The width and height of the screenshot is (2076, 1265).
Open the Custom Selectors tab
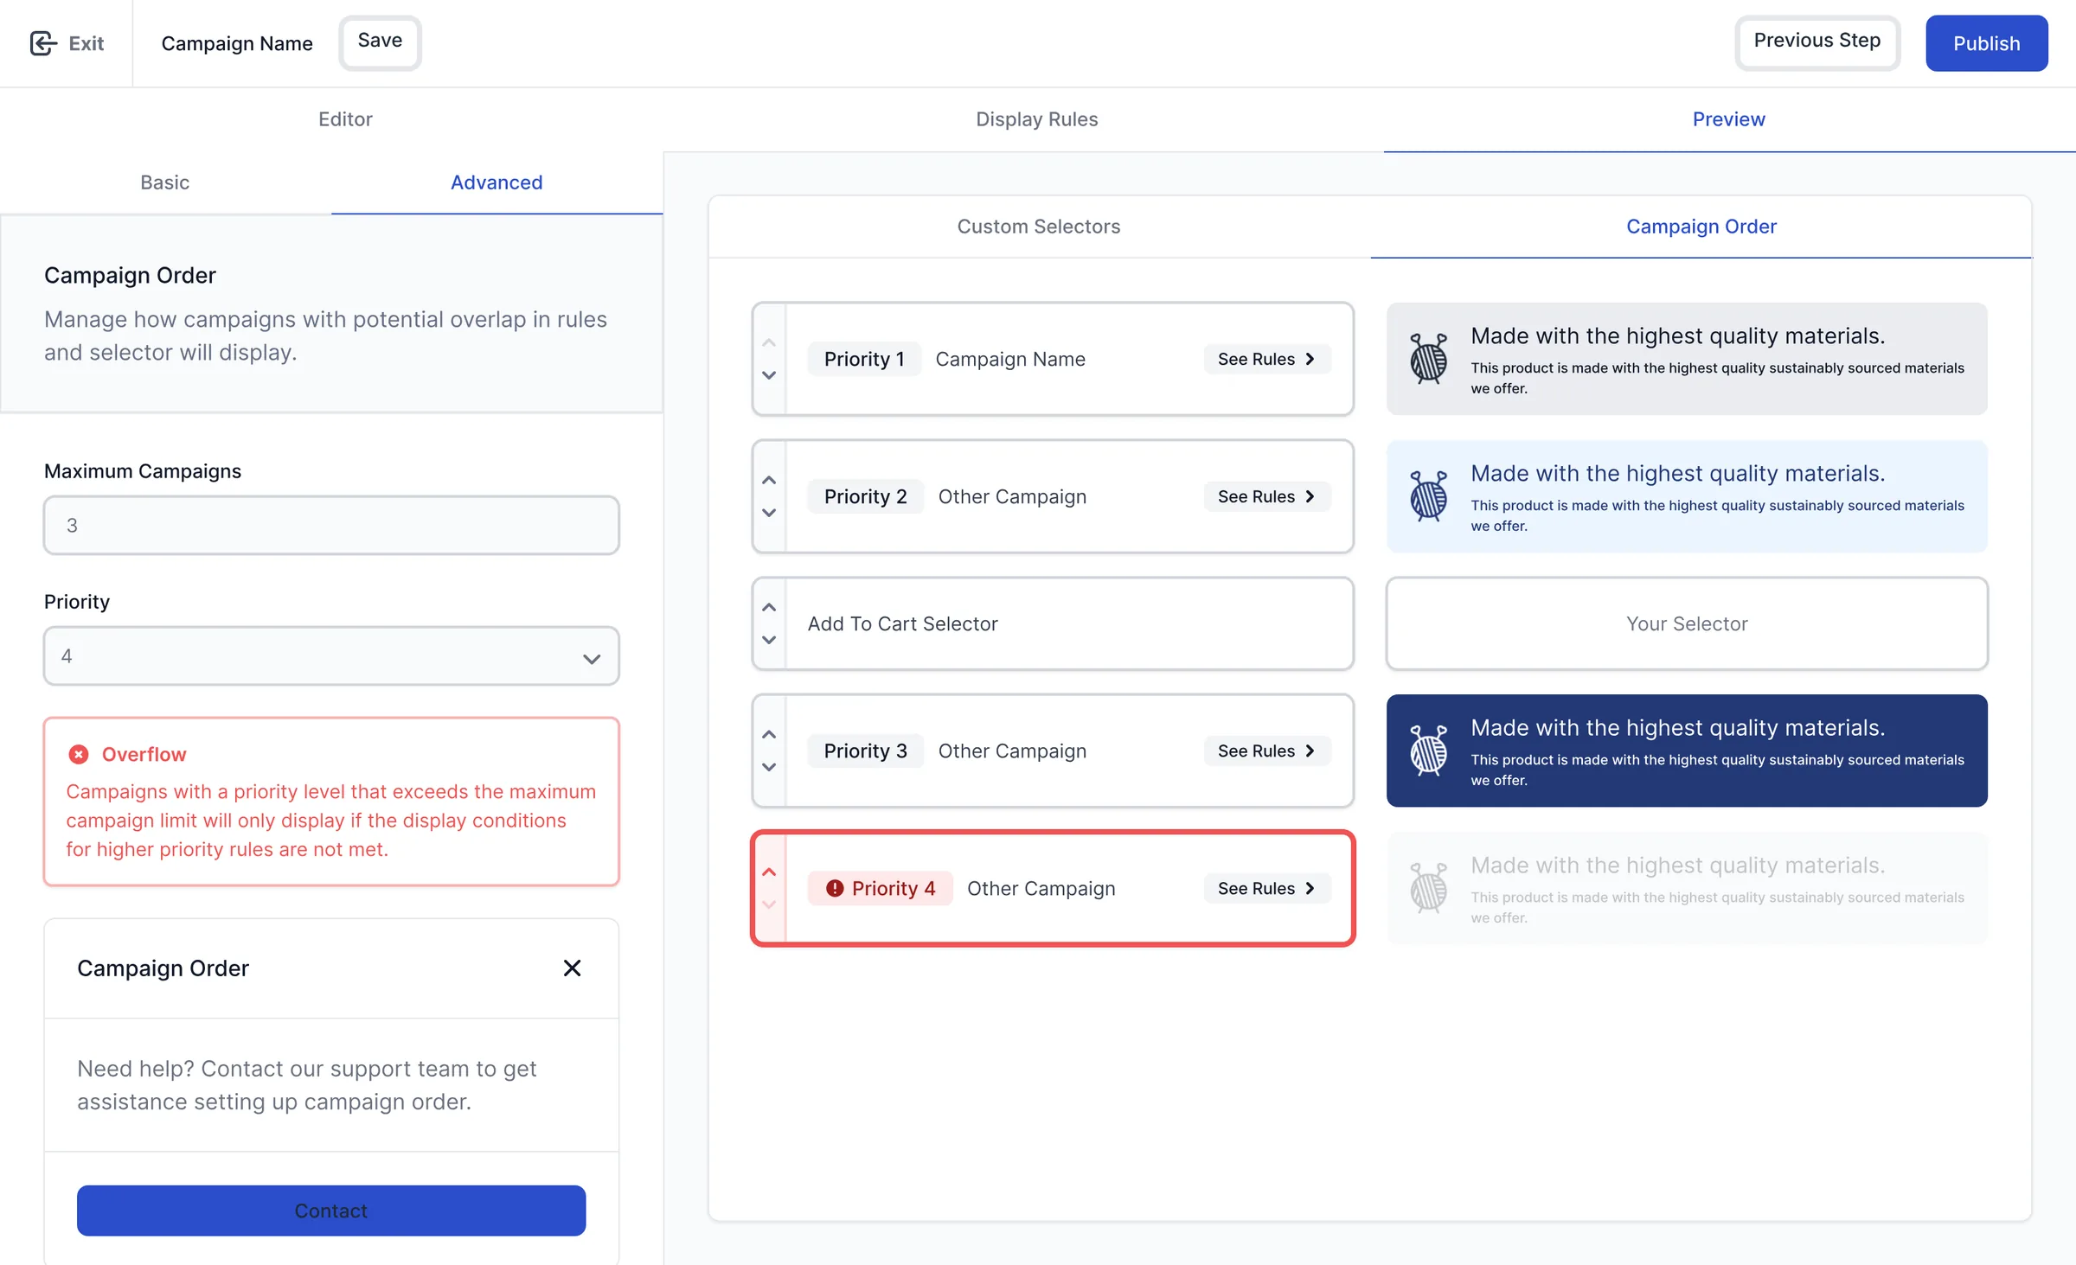[x=1039, y=227]
